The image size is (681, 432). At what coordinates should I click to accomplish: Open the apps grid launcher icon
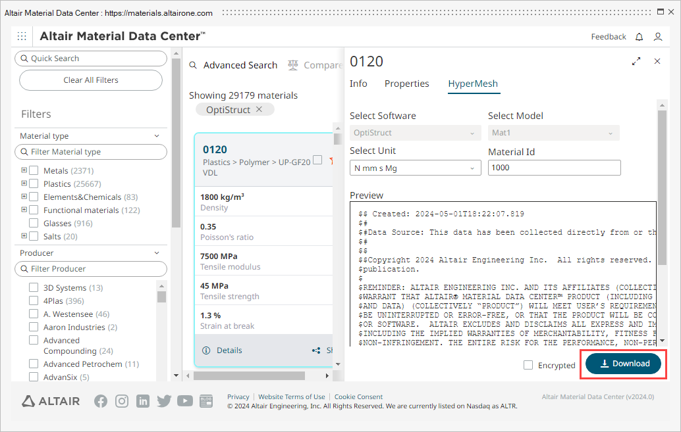click(x=22, y=36)
